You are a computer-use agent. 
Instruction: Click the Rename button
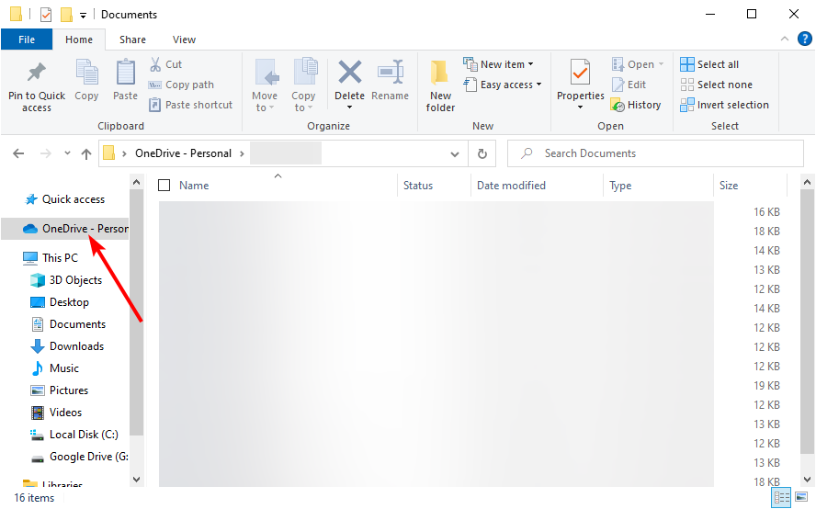point(391,80)
